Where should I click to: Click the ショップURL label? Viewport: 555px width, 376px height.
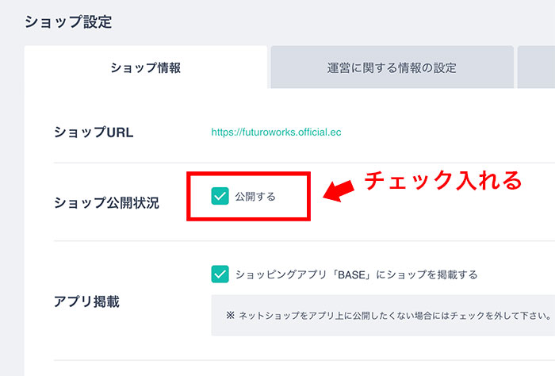point(94,132)
